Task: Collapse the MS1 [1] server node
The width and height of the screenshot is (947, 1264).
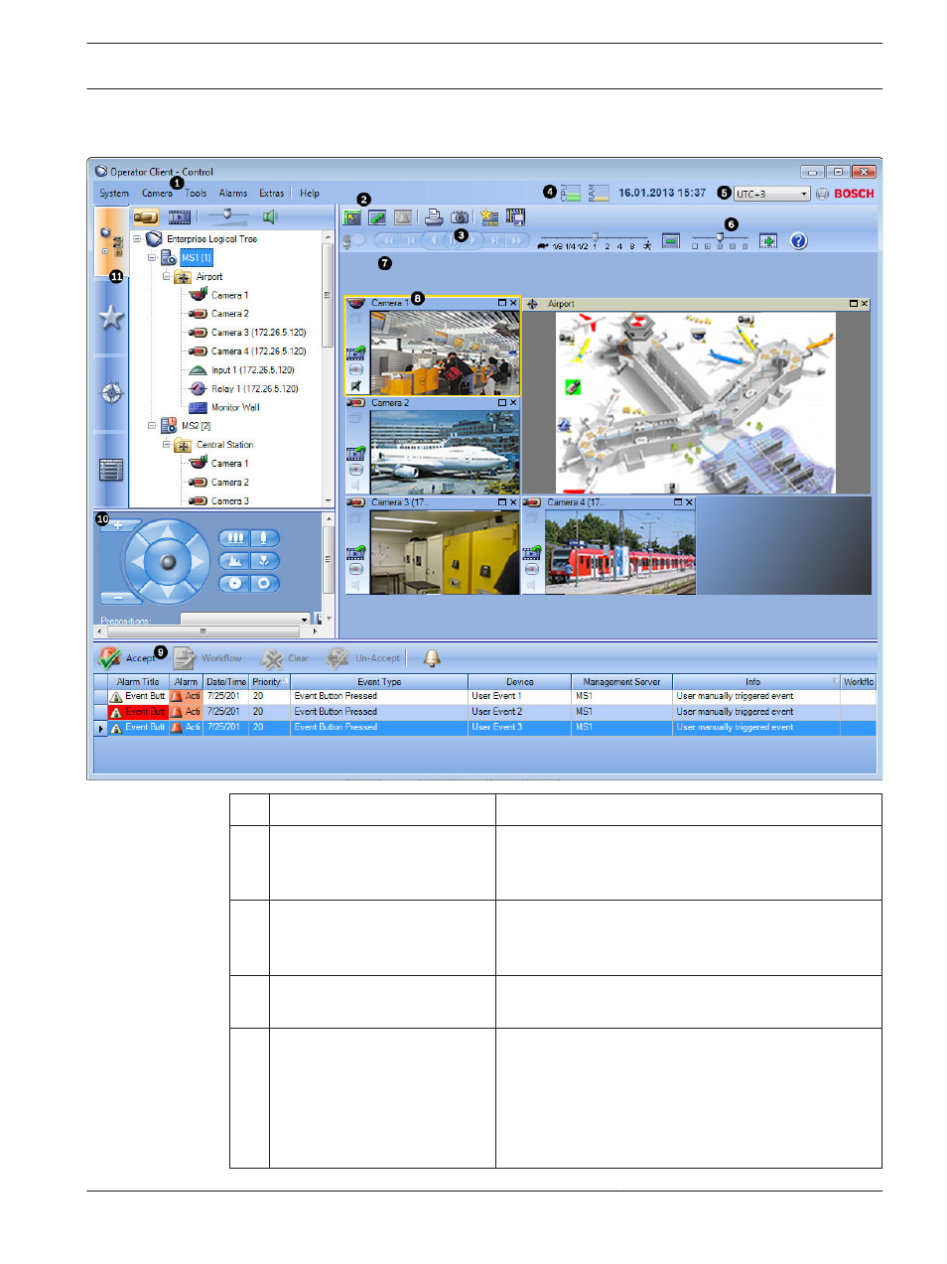Action: [x=152, y=258]
